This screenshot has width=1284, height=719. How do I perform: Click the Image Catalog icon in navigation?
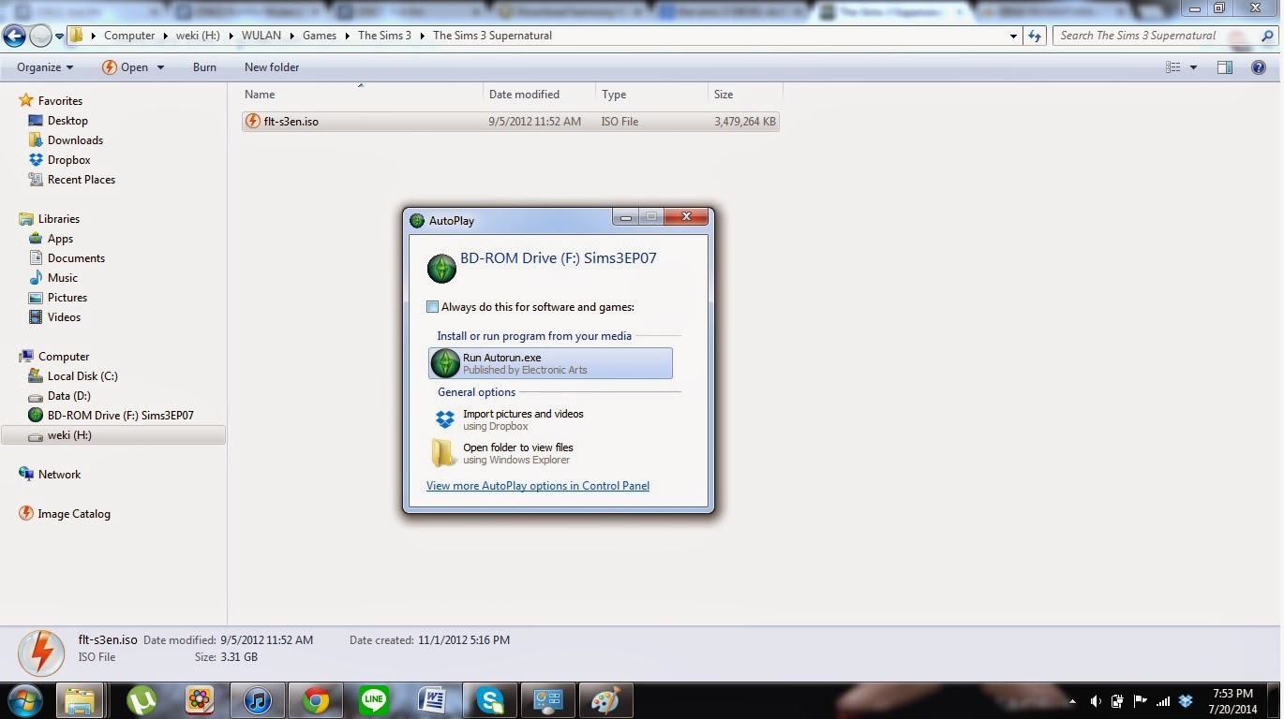pyautogui.click(x=26, y=514)
